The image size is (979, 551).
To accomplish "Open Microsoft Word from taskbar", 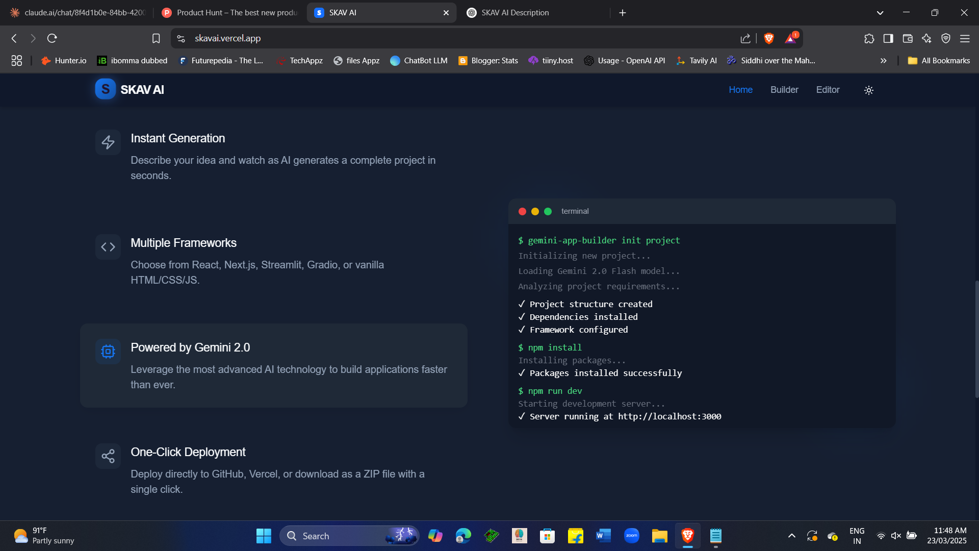I will (x=603, y=536).
